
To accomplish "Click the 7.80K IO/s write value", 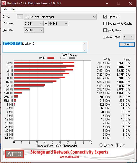I will [104, 63].
